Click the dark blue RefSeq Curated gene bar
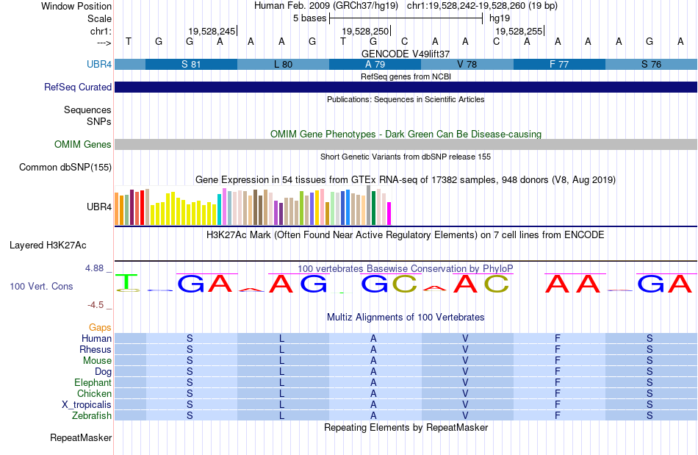 click(406, 87)
